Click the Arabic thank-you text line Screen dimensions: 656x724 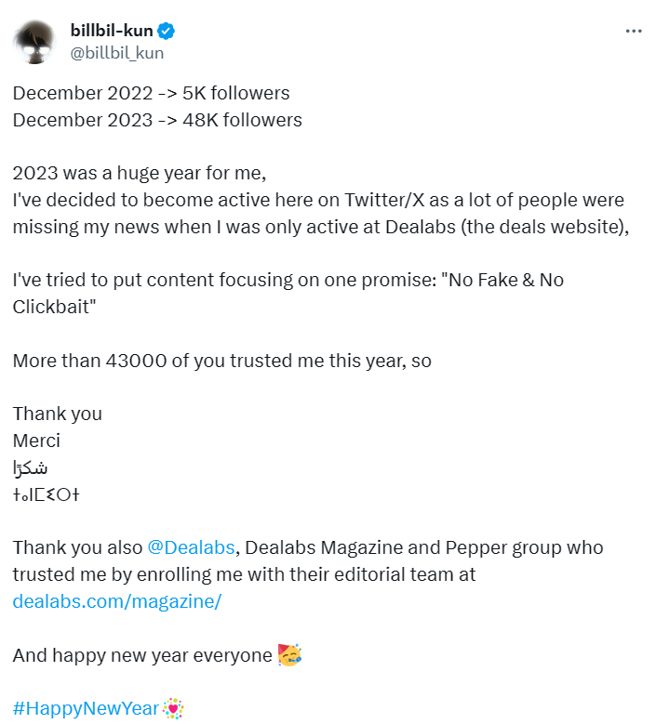(x=30, y=467)
